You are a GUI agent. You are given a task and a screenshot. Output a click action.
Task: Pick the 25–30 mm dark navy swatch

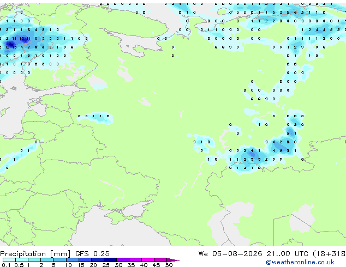pos(110,260)
